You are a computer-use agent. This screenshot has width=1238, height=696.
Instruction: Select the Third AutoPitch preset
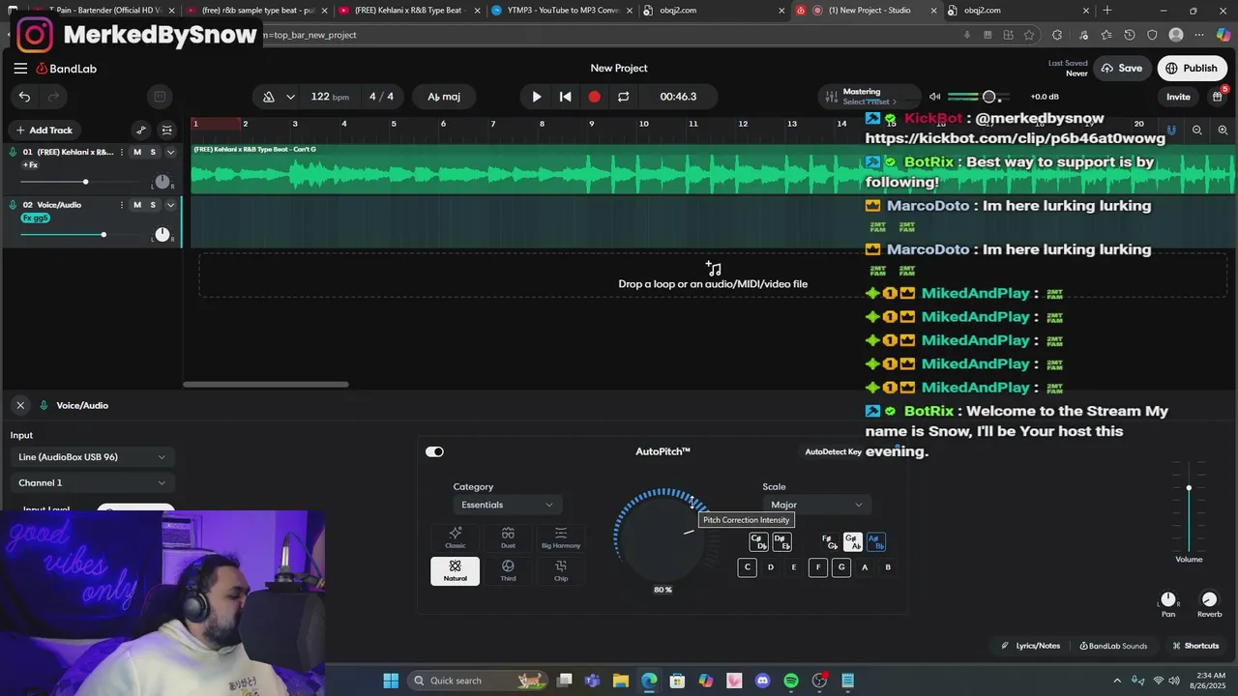click(508, 571)
